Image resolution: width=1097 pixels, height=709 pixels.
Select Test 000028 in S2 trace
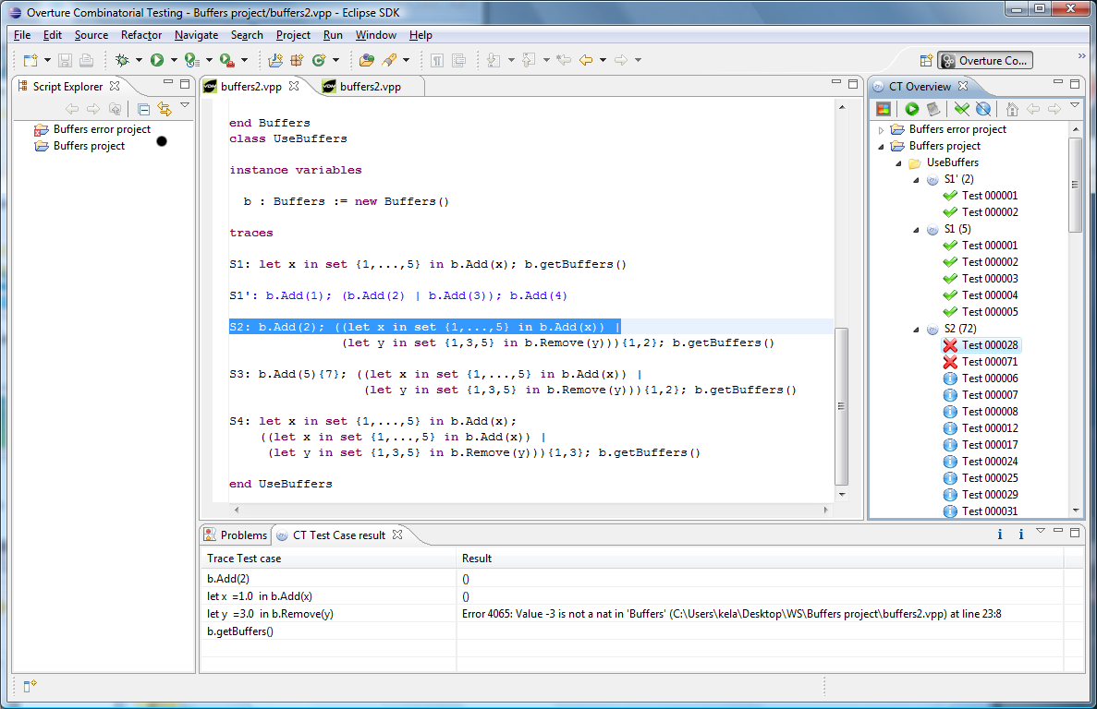989,345
